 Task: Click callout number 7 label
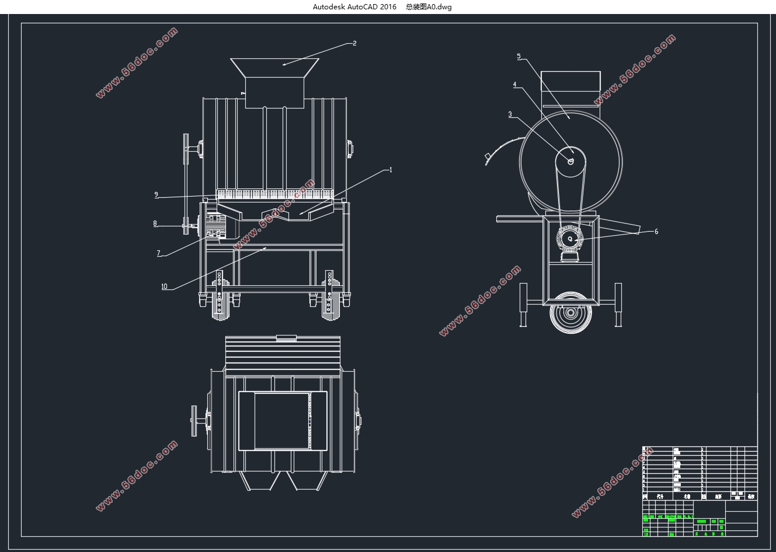pyautogui.click(x=158, y=253)
